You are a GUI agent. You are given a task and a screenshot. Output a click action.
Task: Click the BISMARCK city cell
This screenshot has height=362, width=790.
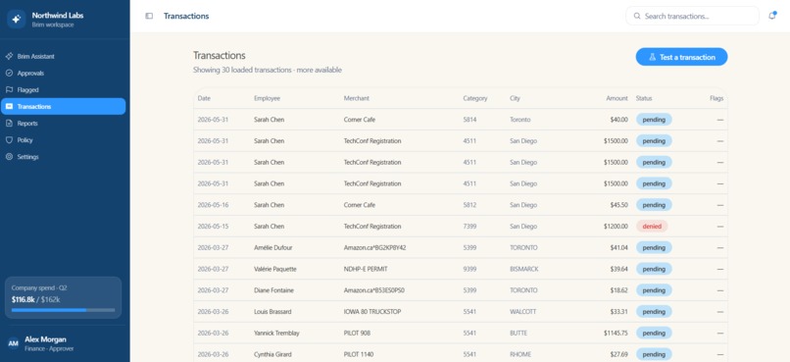[524, 269]
